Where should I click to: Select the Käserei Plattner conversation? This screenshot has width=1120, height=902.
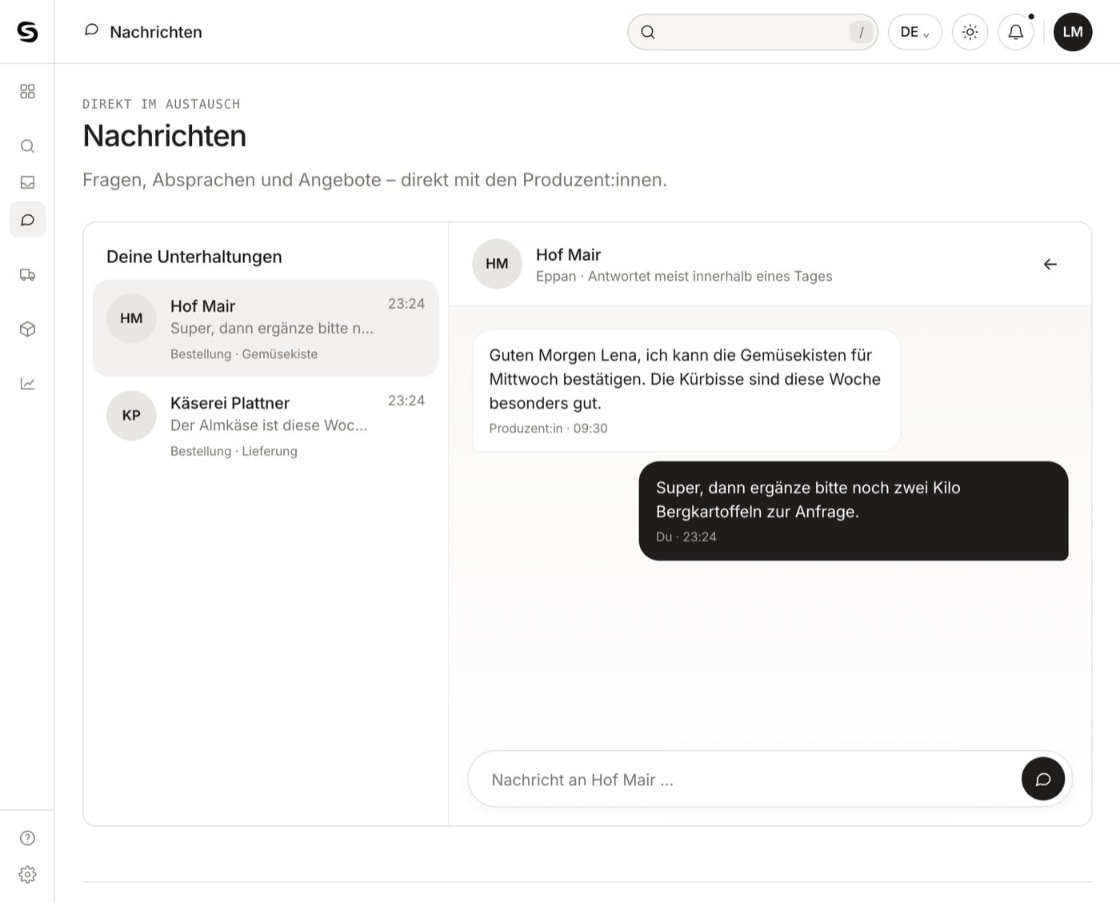pyautogui.click(x=266, y=425)
